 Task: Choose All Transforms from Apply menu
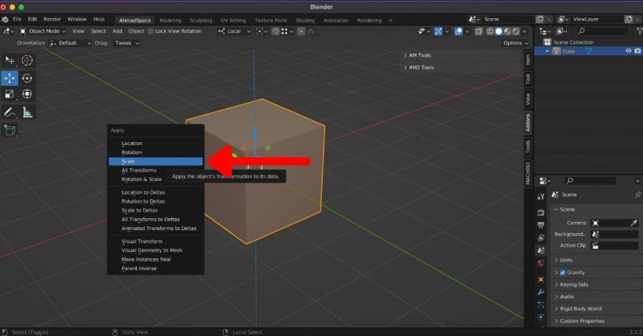(139, 171)
